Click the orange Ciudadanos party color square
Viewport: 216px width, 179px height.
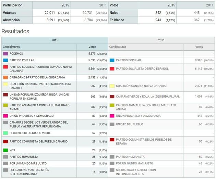[x=5, y=77]
